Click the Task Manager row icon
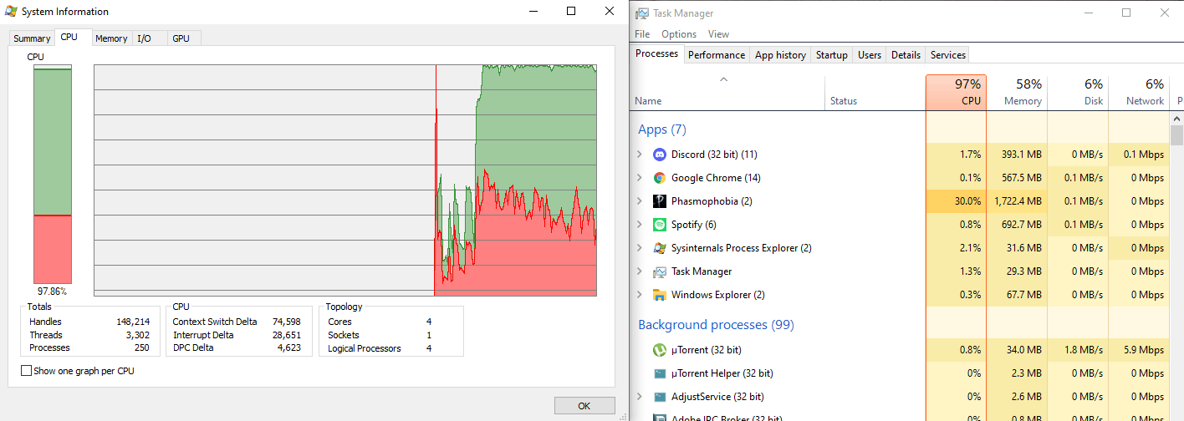The width and height of the screenshot is (1184, 421). [x=659, y=271]
